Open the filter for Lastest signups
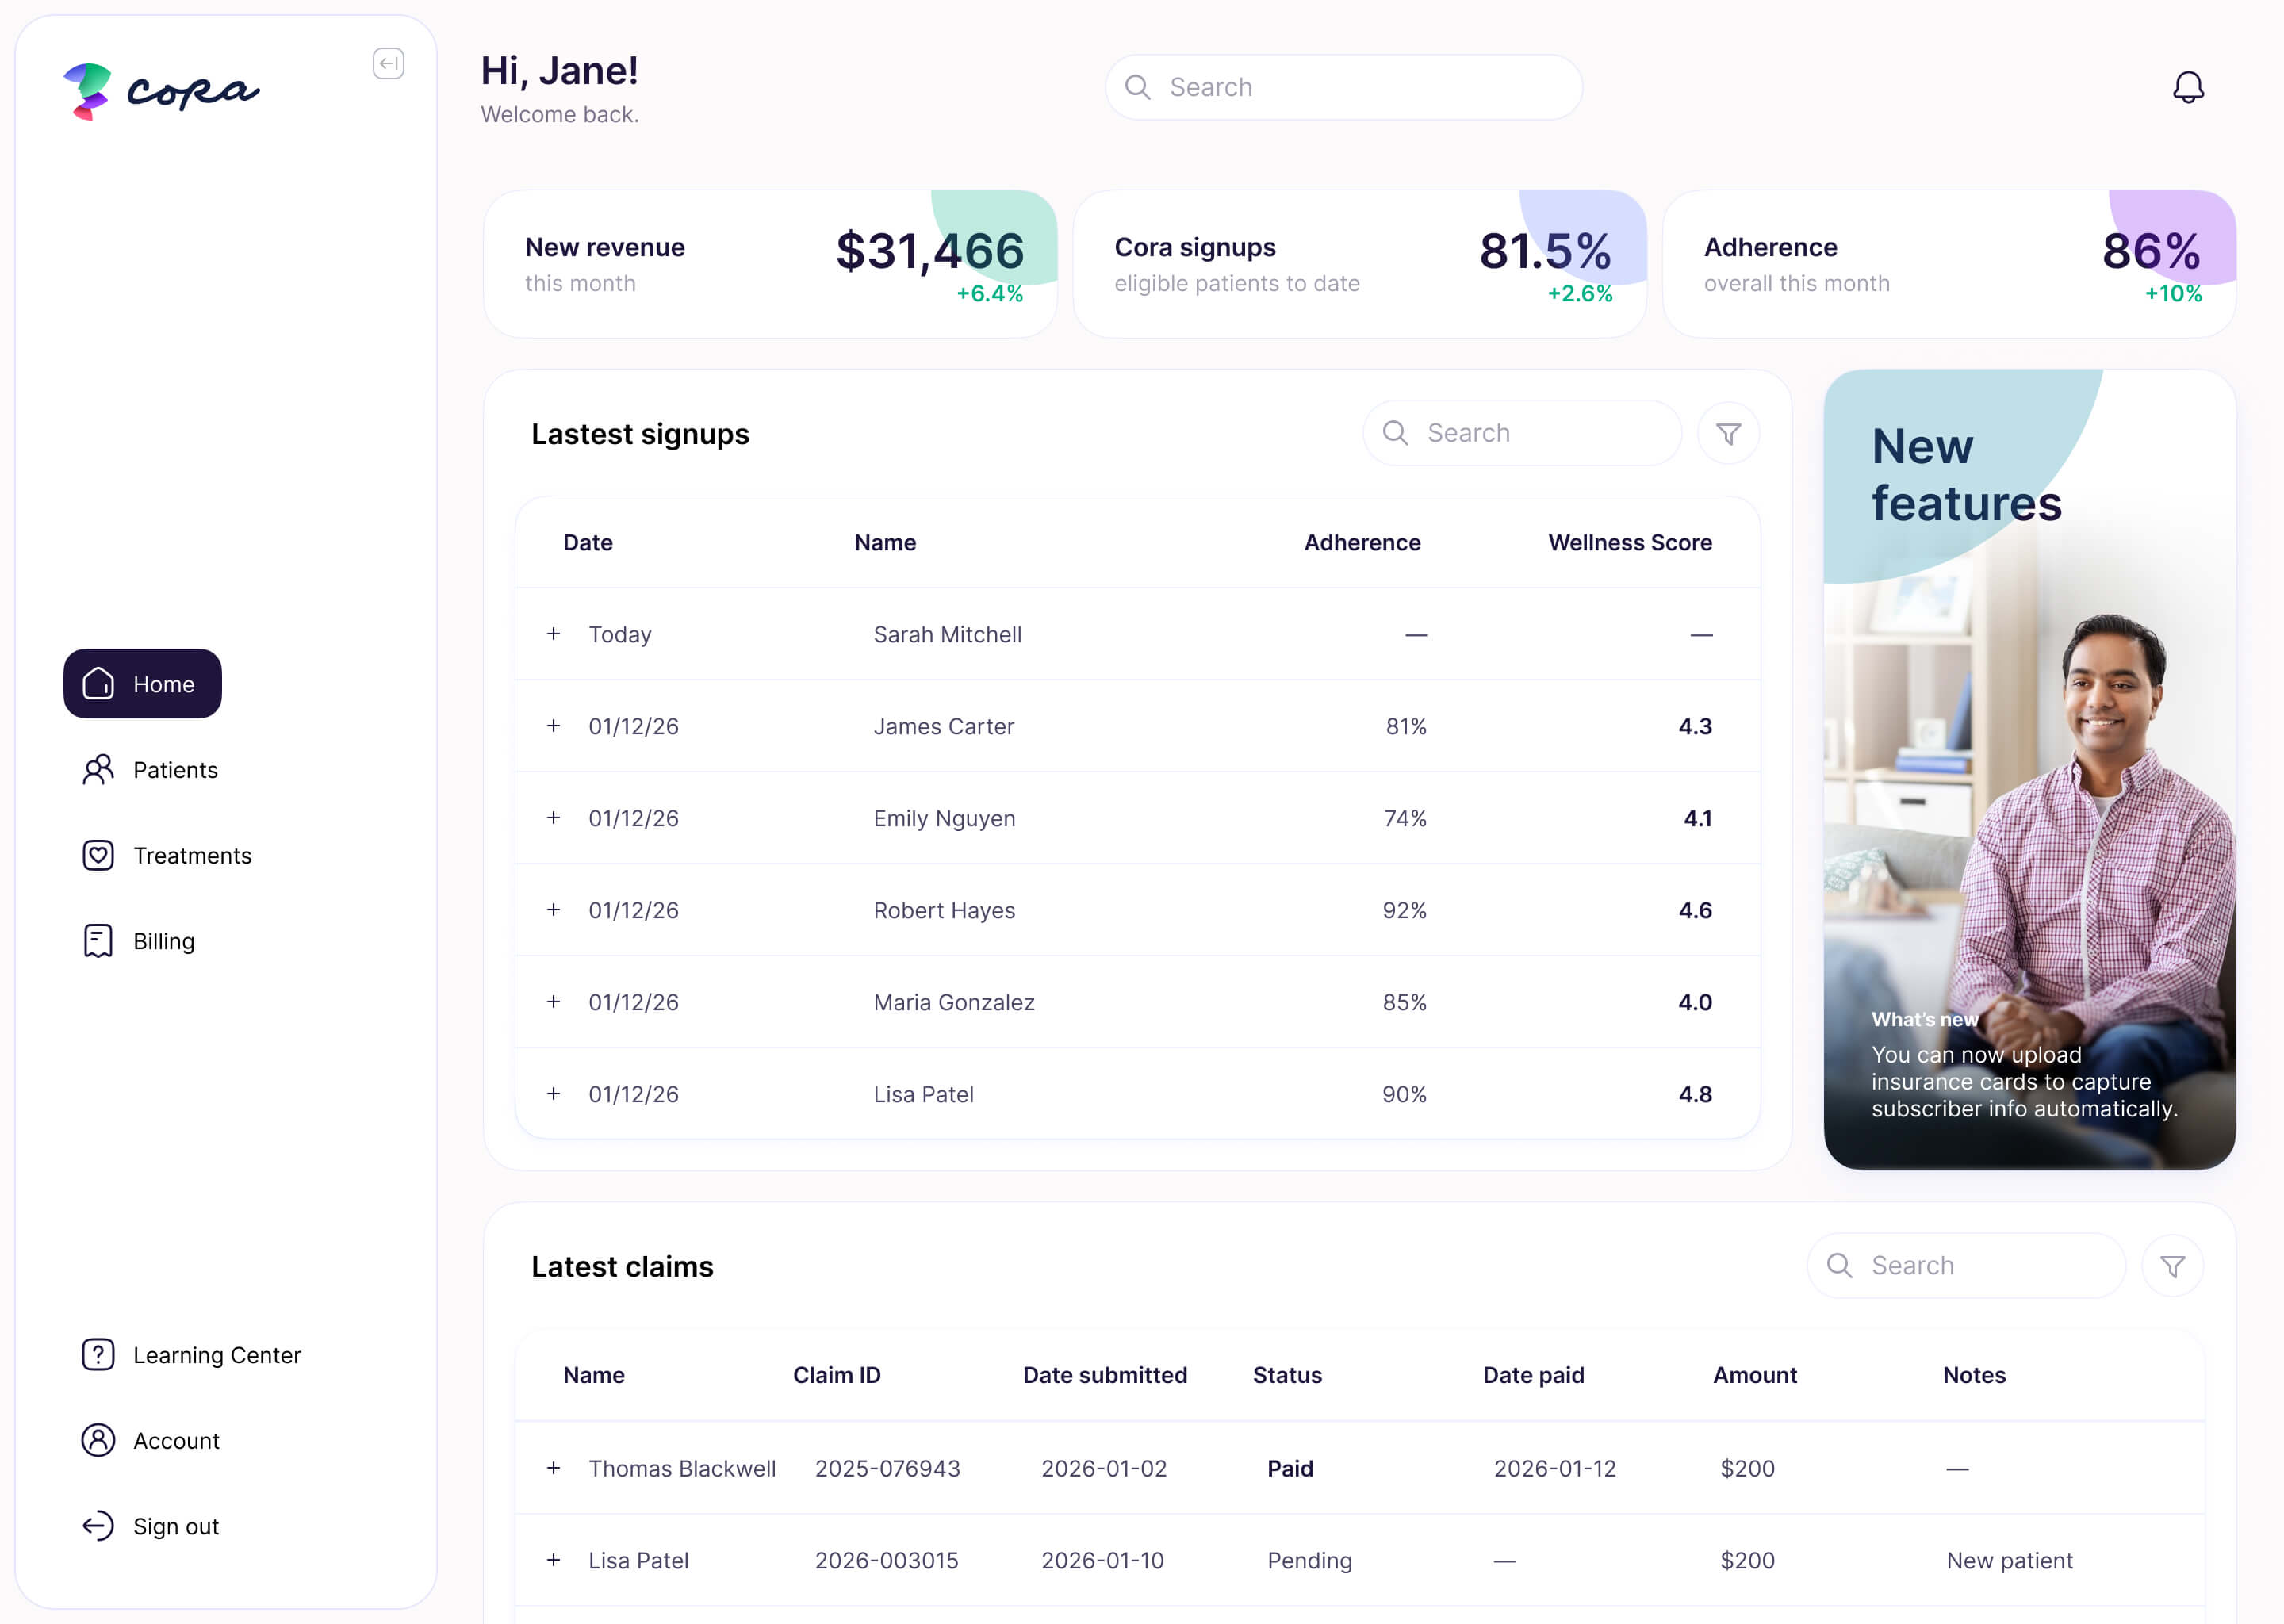2284x1624 pixels. pos(1728,432)
